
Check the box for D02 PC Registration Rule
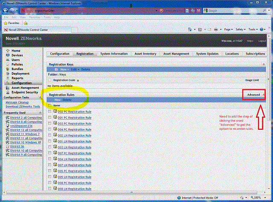tap(50, 111)
